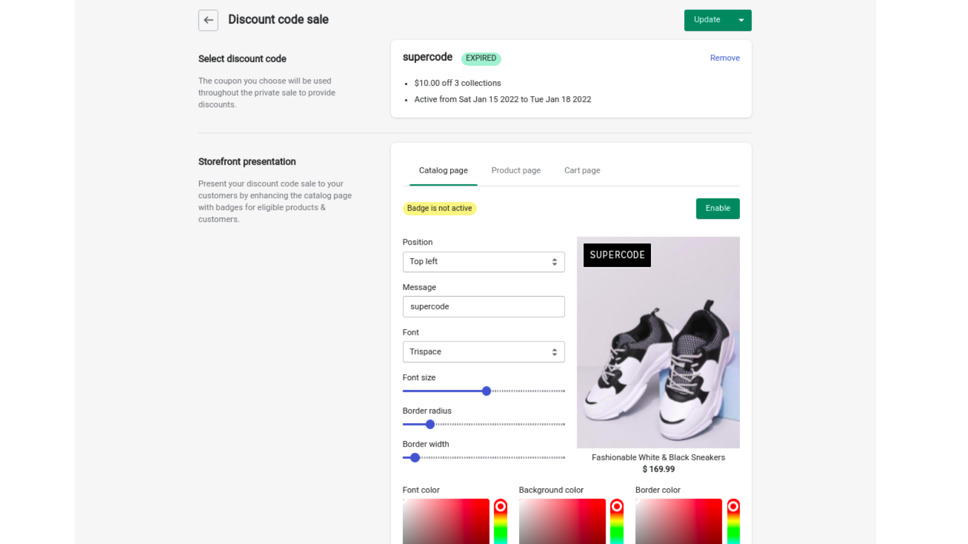The width and height of the screenshot is (968, 544).
Task: Click the back arrow to exit Discount code sale
Action: [x=208, y=20]
